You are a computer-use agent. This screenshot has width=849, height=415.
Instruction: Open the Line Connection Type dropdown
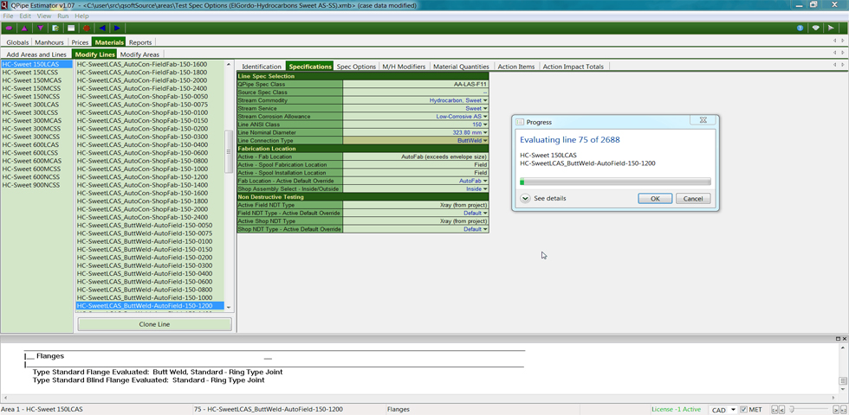(x=485, y=140)
